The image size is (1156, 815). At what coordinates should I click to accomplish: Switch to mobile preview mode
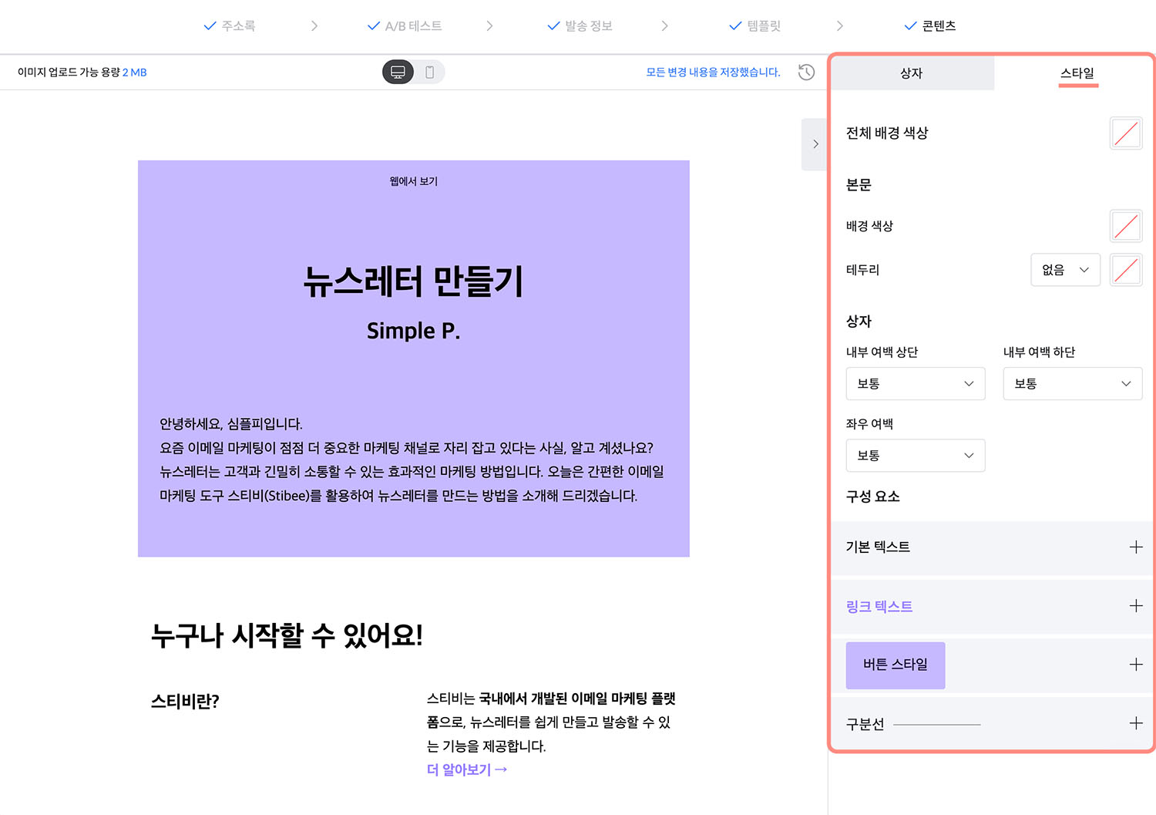tap(430, 72)
